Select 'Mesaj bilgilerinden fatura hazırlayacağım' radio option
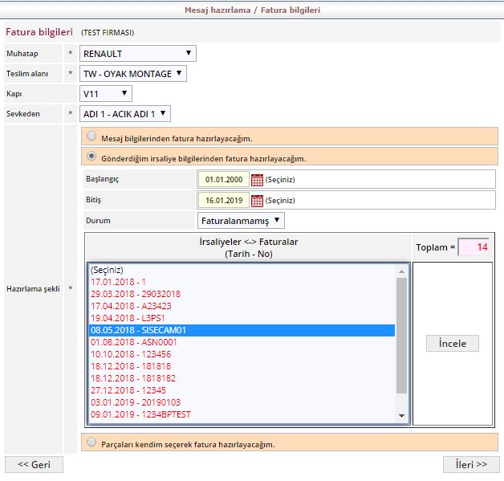 (92, 137)
